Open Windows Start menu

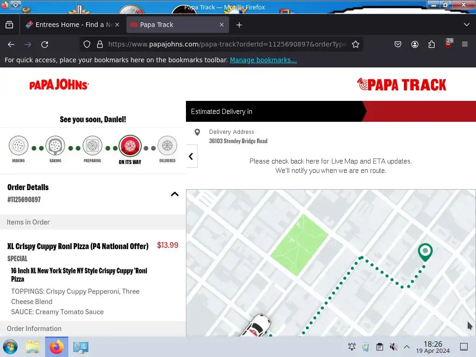[x=10, y=347]
